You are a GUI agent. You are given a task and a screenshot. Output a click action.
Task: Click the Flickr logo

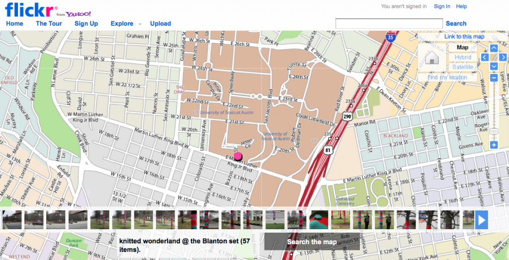(x=31, y=9)
